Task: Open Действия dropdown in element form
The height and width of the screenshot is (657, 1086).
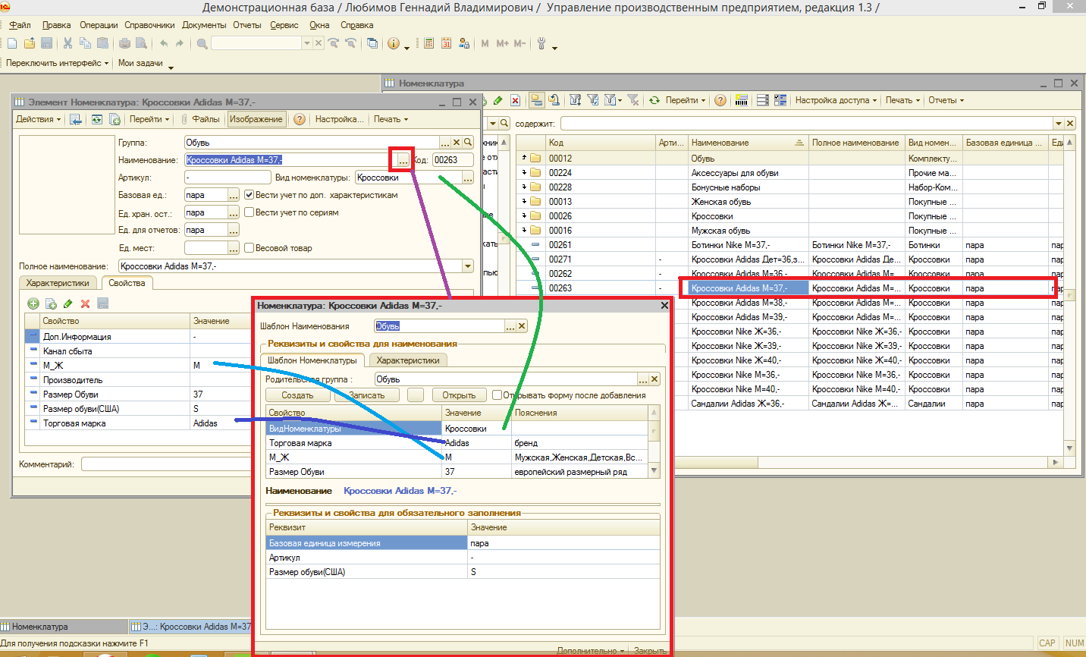Action: (38, 119)
